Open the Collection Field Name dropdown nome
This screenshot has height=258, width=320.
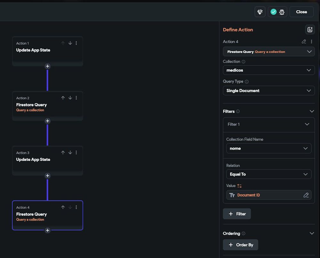pos(268,148)
